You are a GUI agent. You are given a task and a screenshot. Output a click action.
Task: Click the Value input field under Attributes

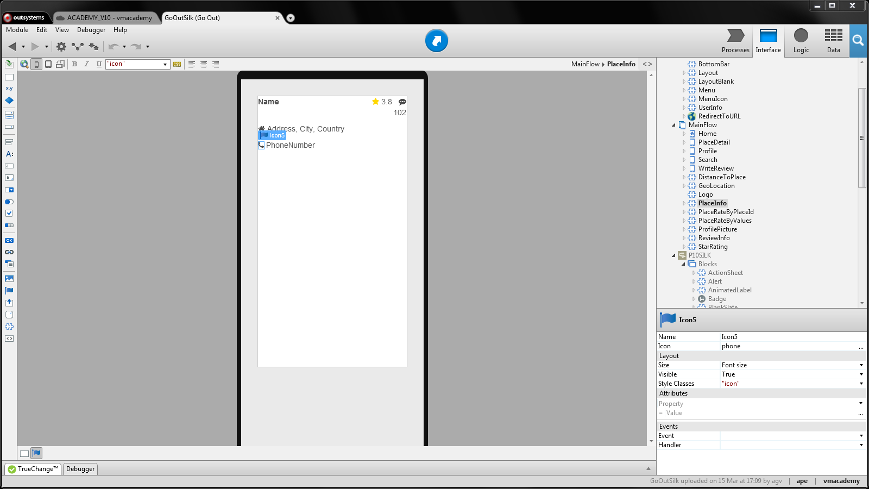coord(760,413)
